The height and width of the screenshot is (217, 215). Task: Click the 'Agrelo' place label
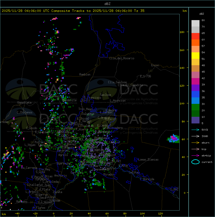coord(63,155)
